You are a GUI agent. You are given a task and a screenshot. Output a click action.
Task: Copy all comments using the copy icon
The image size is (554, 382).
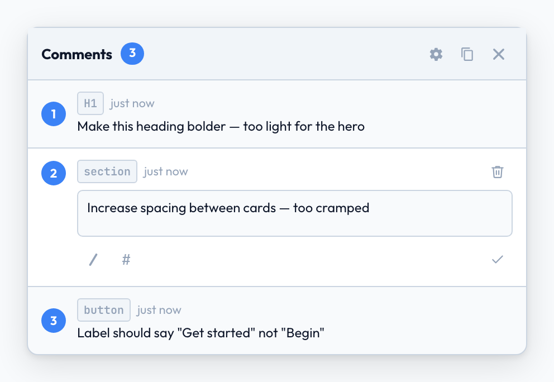pyautogui.click(x=467, y=54)
